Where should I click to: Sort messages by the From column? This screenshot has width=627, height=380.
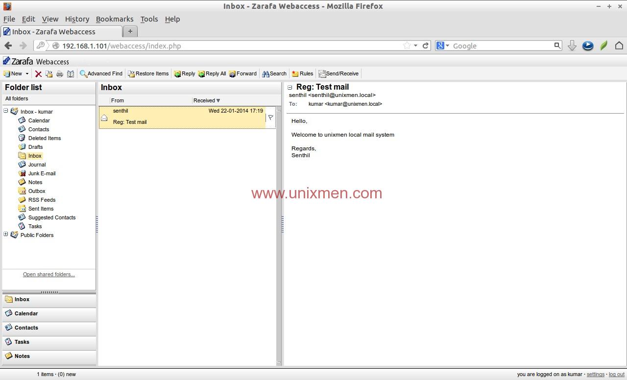151,100
